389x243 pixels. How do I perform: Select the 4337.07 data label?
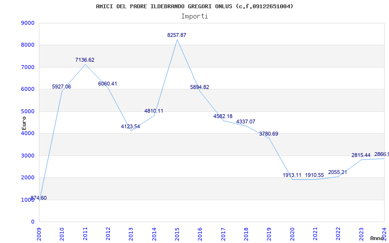(246, 122)
